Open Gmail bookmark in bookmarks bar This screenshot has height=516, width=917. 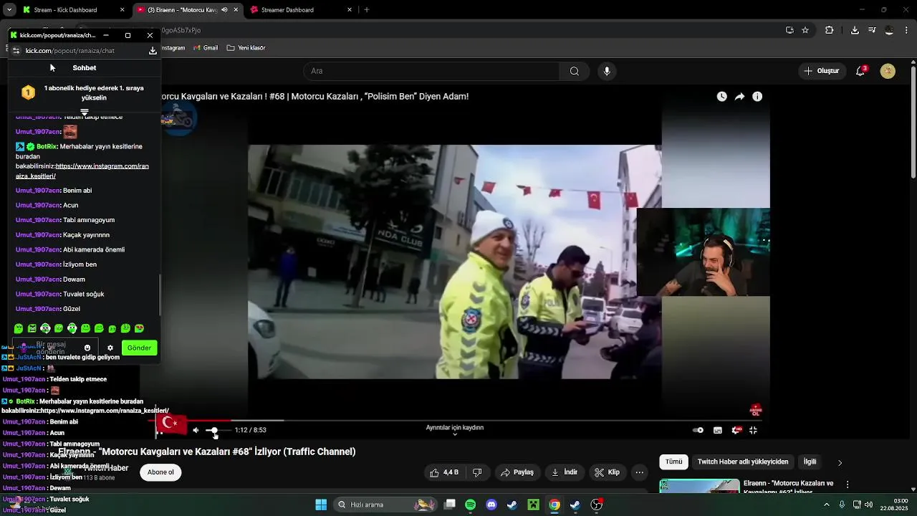(x=206, y=48)
